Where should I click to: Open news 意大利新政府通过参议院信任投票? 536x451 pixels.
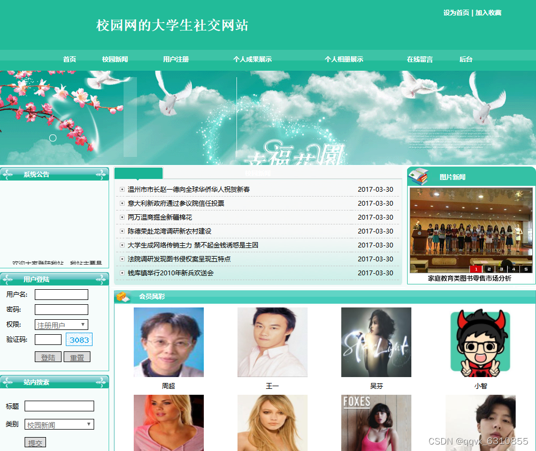pos(175,203)
